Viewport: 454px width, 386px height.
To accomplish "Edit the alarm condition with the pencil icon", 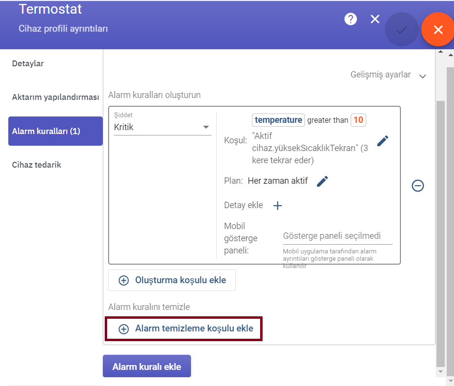I will (382, 141).
